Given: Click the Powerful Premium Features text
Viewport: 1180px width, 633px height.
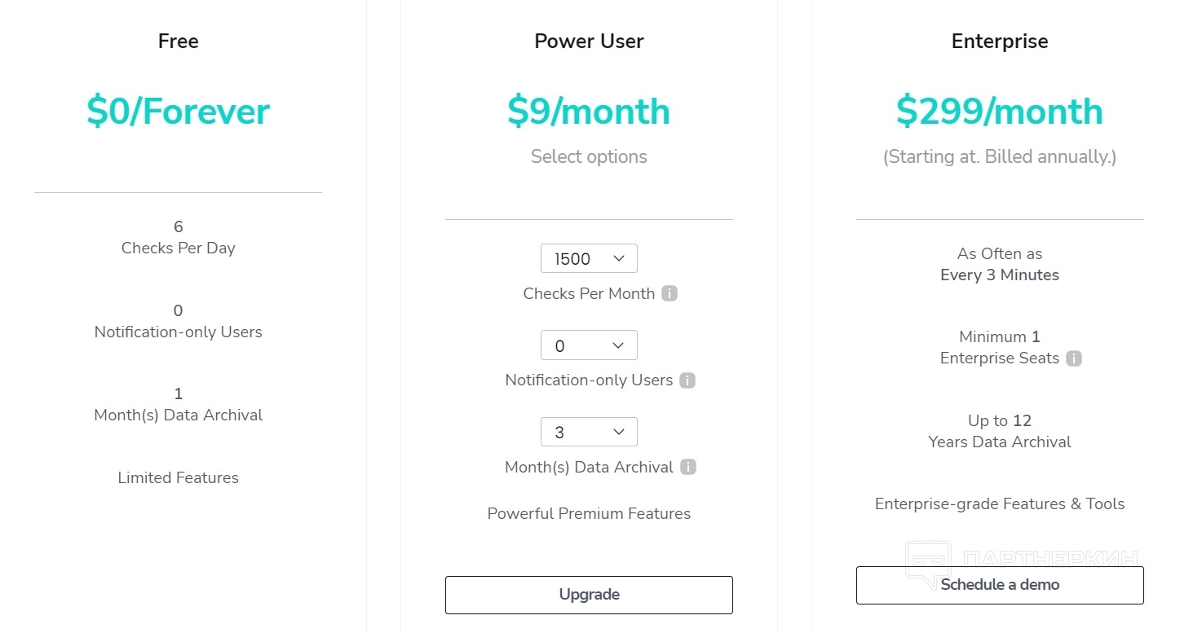Looking at the screenshot, I should [589, 514].
